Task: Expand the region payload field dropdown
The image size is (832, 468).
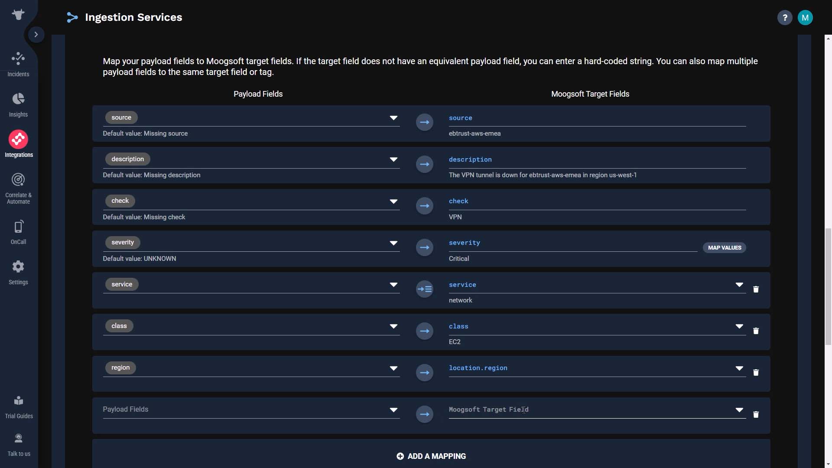Action: click(x=393, y=368)
